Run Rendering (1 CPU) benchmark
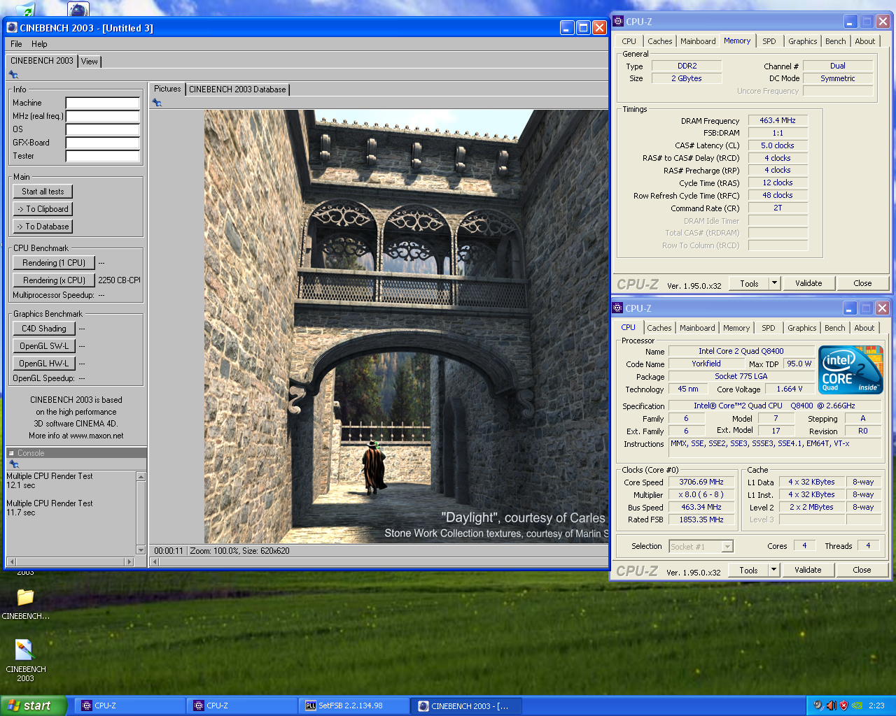The image size is (896, 716). [x=54, y=263]
